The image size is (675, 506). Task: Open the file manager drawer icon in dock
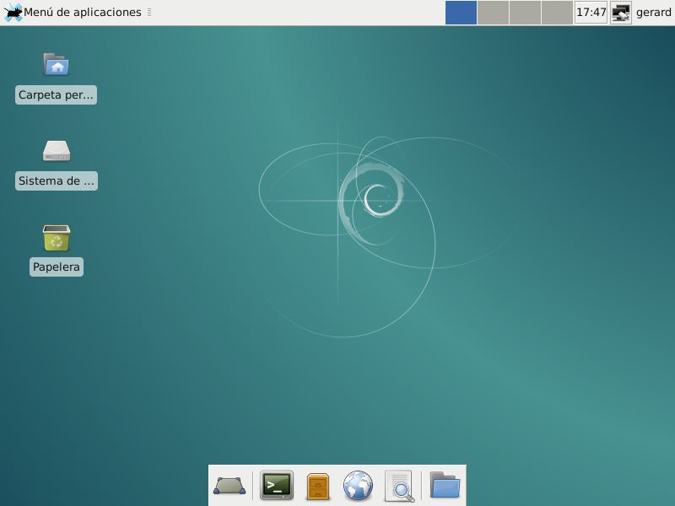(318, 486)
